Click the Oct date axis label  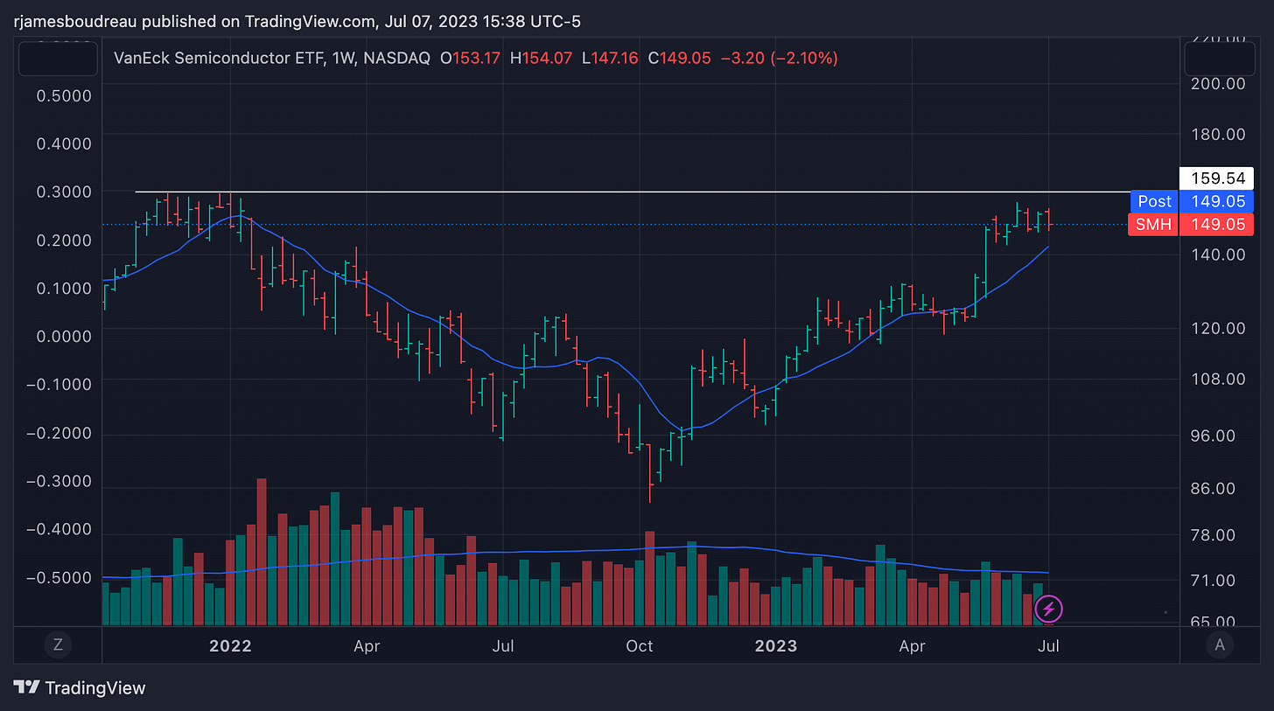coord(640,646)
